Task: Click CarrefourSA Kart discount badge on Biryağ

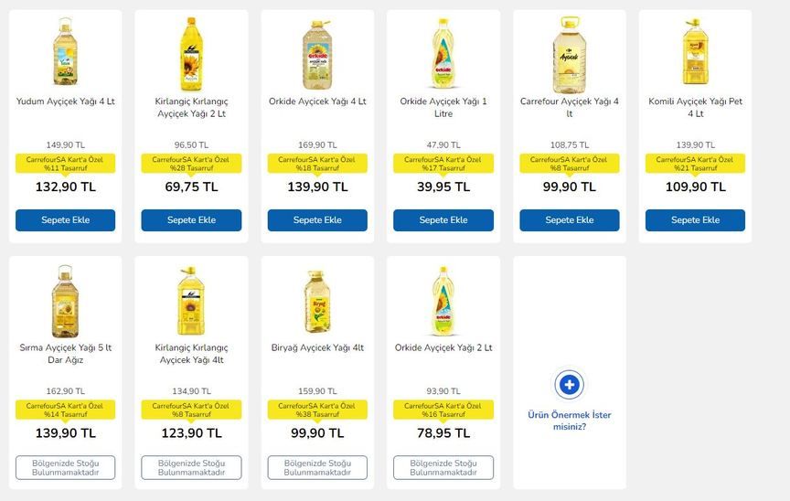Action: pyautogui.click(x=317, y=410)
